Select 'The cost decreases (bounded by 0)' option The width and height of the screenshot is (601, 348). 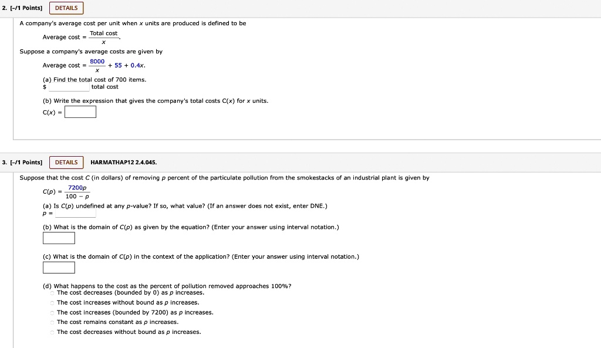click(51, 292)
